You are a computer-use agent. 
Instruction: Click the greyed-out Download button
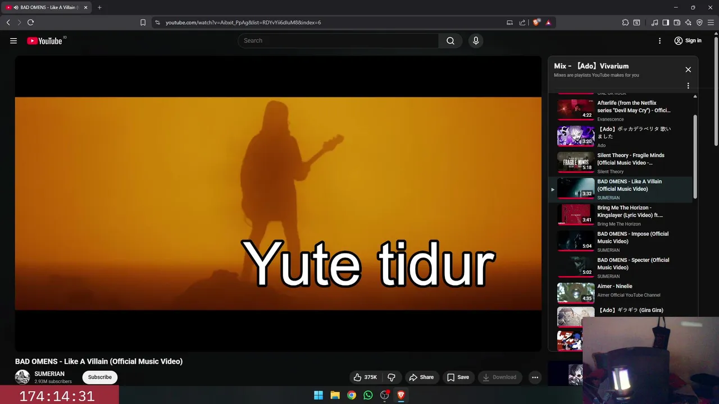500,377
